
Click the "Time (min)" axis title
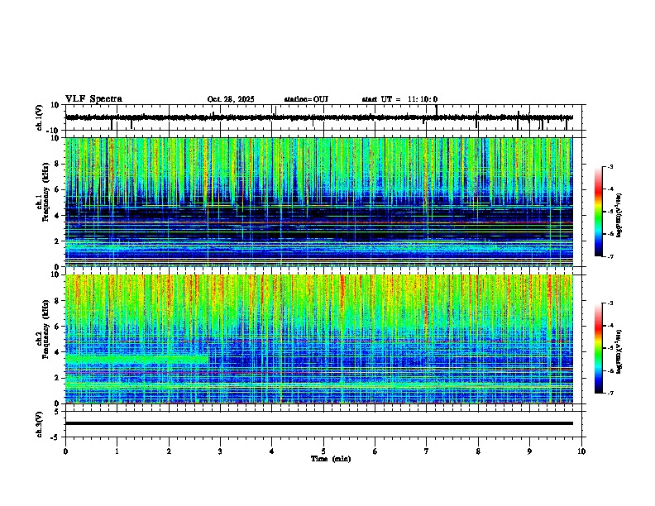331,459
